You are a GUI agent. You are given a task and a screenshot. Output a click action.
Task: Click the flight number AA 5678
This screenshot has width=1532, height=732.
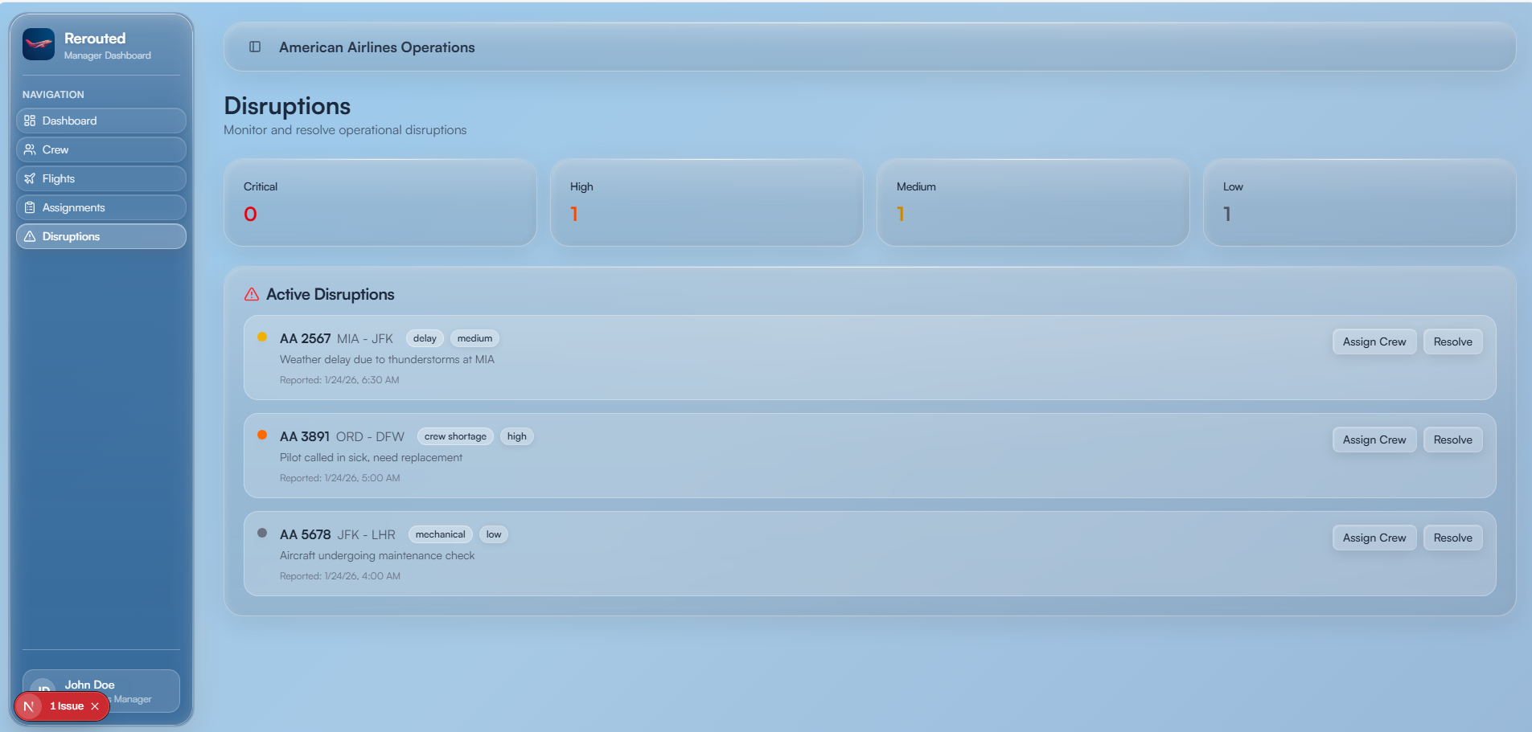306,535
